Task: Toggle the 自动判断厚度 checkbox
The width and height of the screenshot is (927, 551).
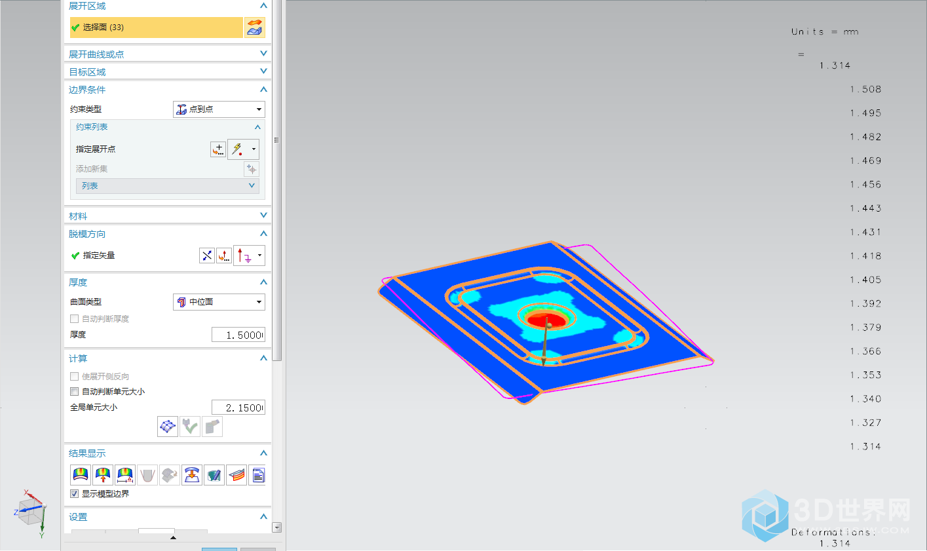Action: pos(74,319)
